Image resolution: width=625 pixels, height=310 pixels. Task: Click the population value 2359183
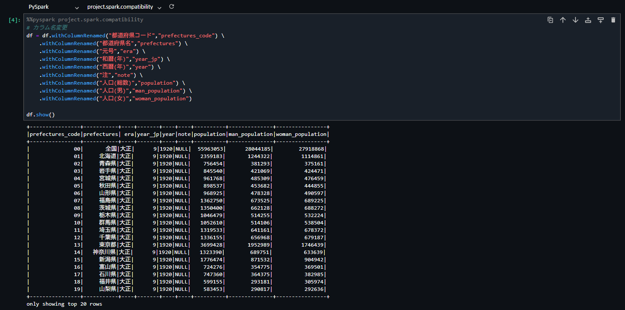tap(212, 156)
